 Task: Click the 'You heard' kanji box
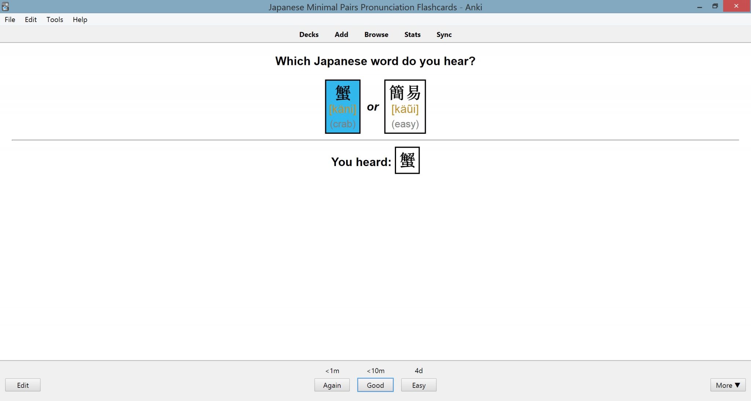(x=407, y=160)
